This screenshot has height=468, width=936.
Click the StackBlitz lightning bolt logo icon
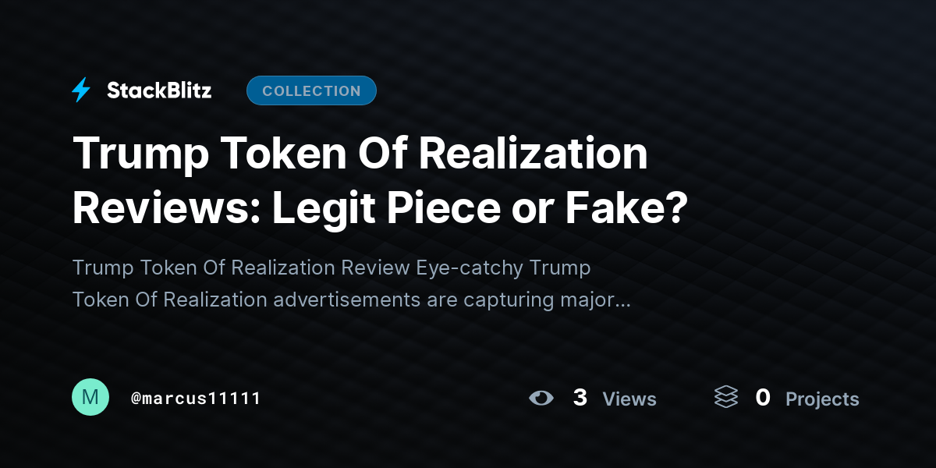[x=81, y=90]
